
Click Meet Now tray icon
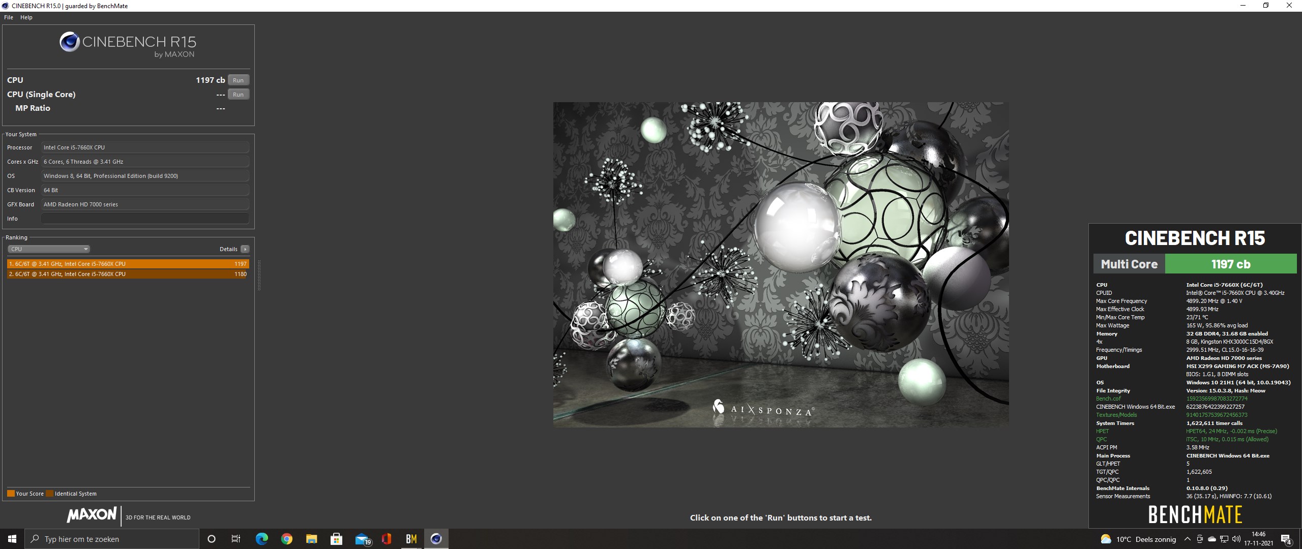click(x=1200, y=539)
